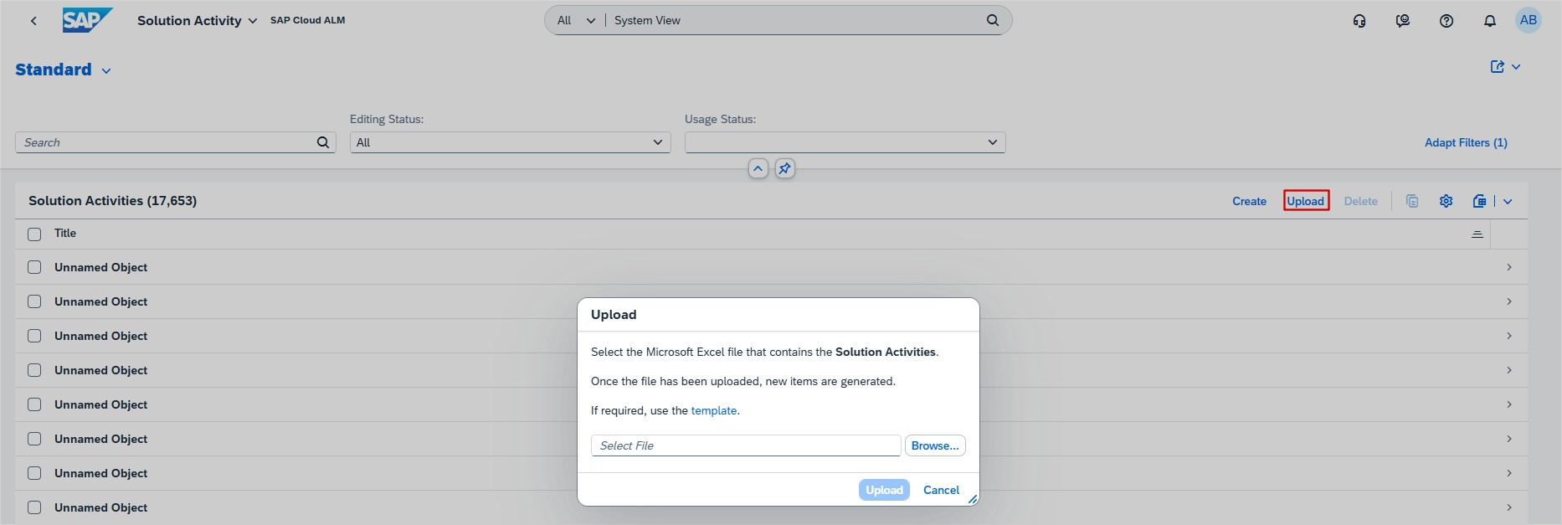The height and width of the screenshot is (525, 1562).
Task: Open the feedback chat smiley icon
Action: point(1403,21)
